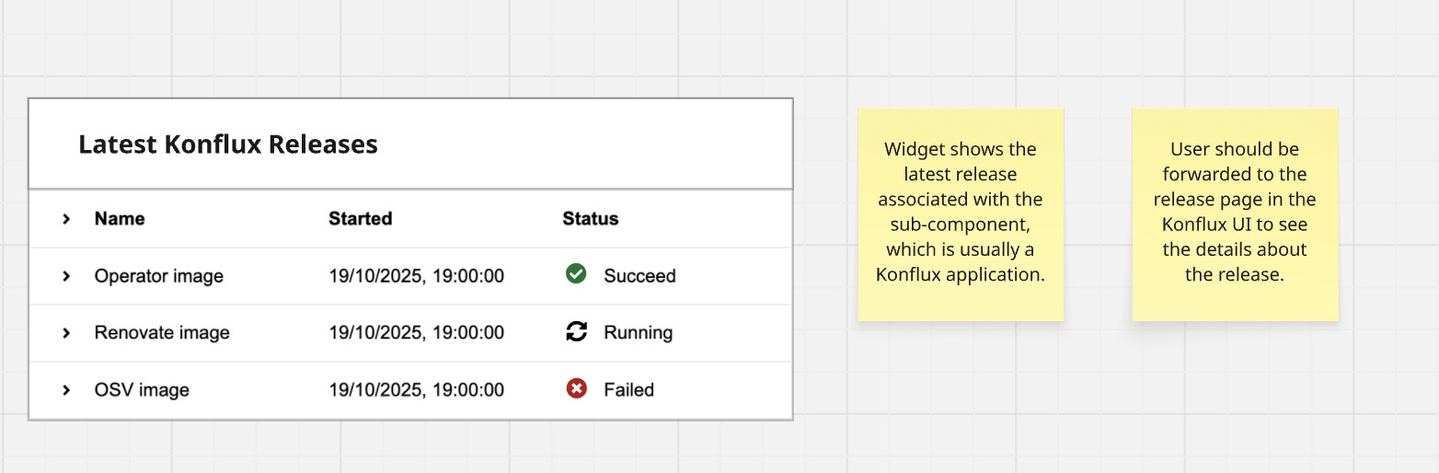Open the Operator image release name

158,276
